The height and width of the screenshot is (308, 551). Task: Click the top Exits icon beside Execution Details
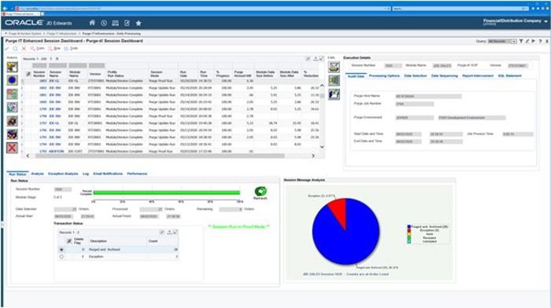coord(334,67)
